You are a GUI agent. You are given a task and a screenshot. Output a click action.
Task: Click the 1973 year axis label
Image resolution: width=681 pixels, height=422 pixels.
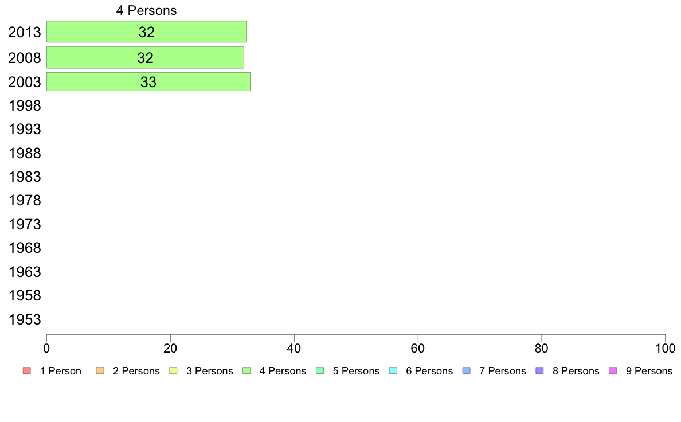click(x=25, y=224)
